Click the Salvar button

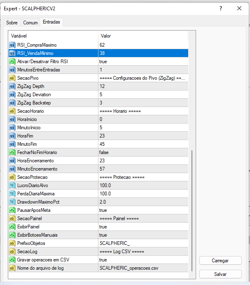click(220, 274)
